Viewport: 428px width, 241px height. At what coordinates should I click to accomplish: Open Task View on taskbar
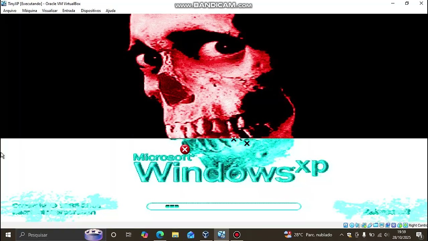click(129, 235)
